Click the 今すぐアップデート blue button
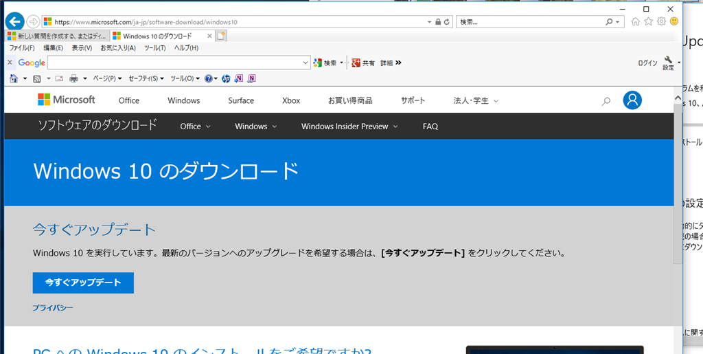 click(x=83, y=283)
